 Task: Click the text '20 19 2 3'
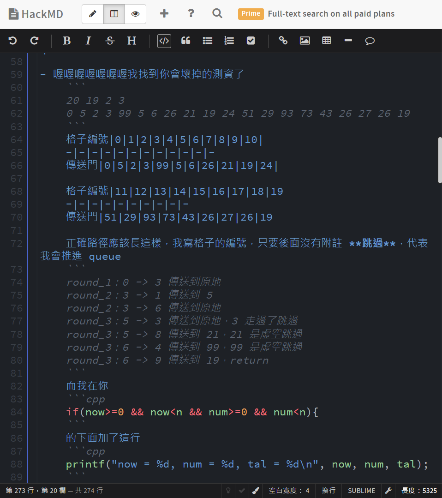95,100
